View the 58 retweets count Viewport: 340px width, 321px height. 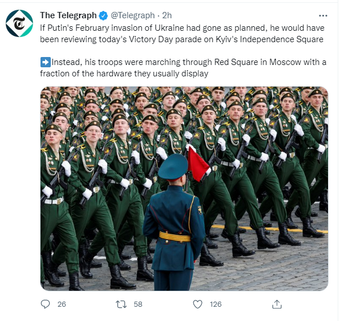[138, 304]
